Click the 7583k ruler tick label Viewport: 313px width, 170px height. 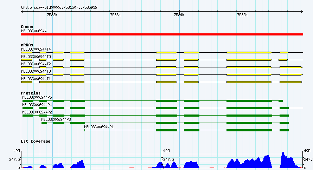coord(115,15)
